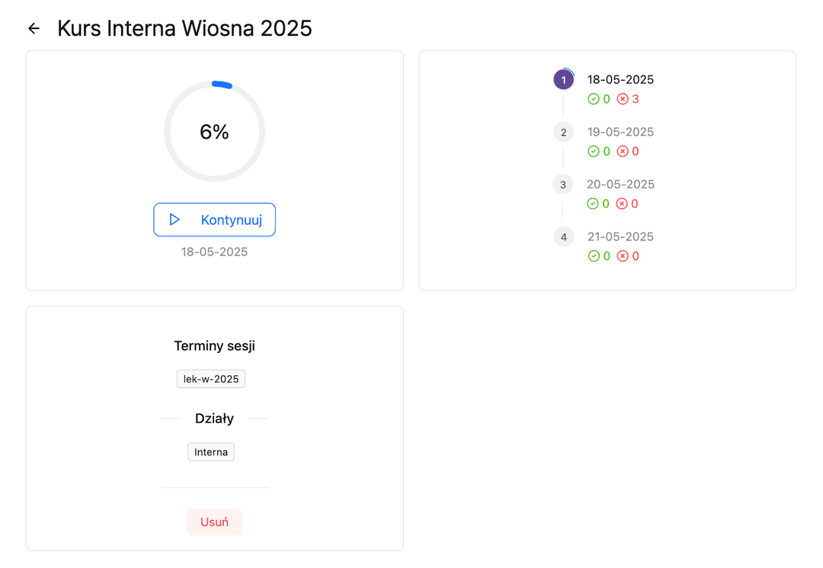Click green check icon under 18-05-2025

(593, 98)
